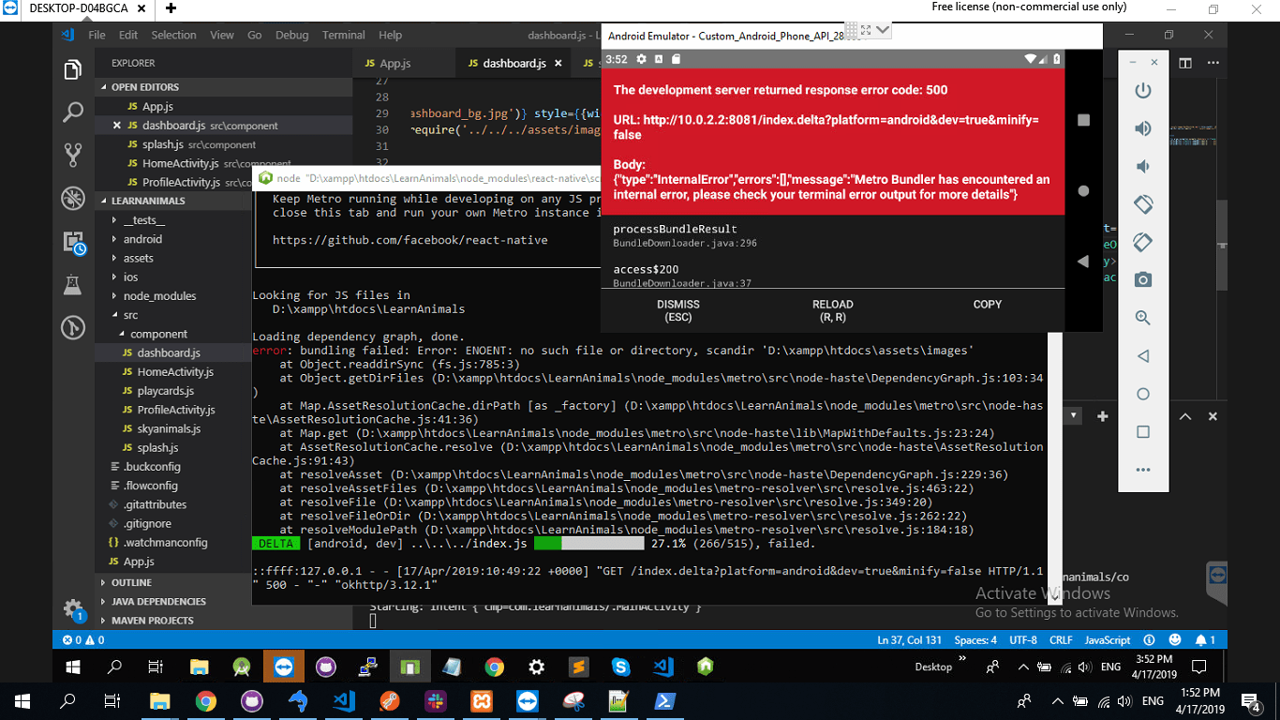The height and width of the screenshot is (720, 1280).
Task: Open the Search view in VS Code sidebar
Action: pos(73,111)
